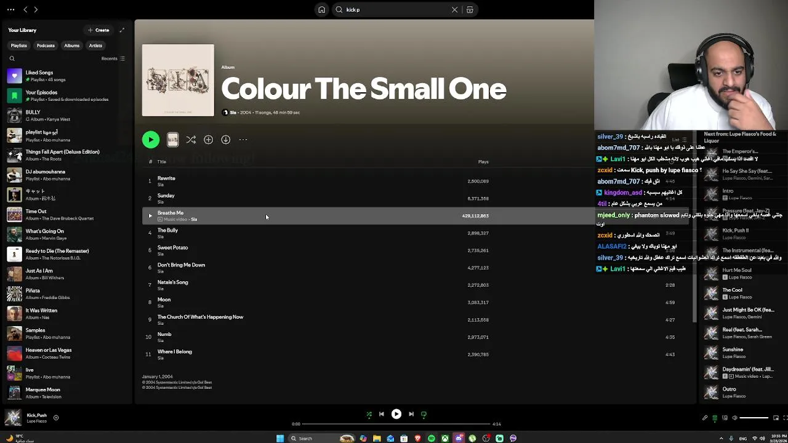Open What's Going On album

66,234
